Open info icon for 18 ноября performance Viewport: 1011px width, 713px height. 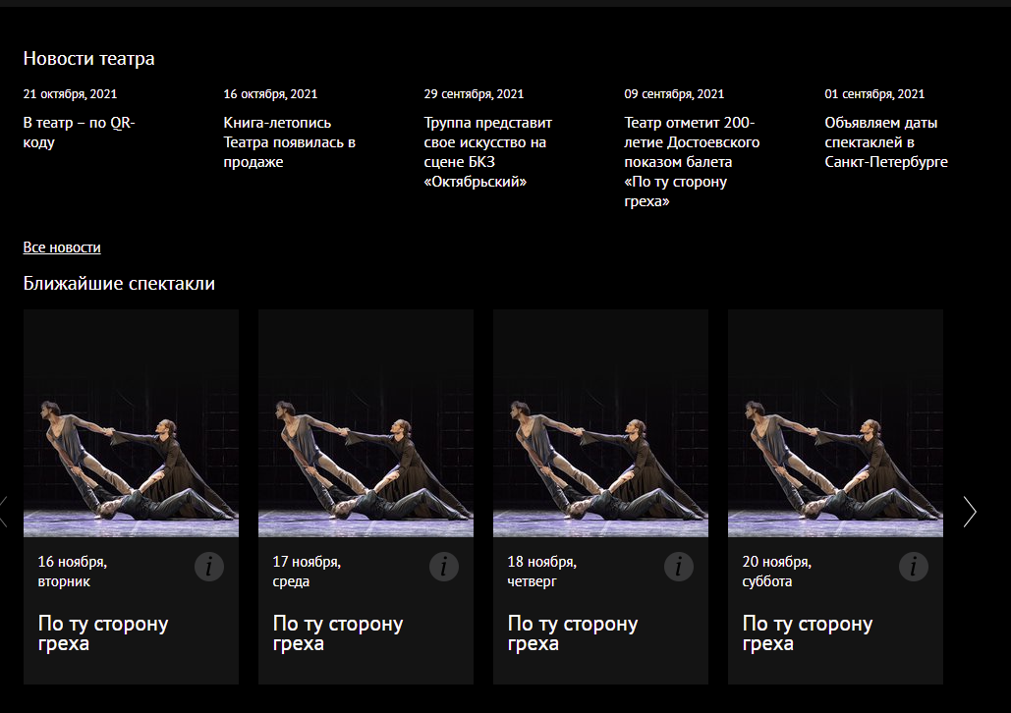coord(678,567)
